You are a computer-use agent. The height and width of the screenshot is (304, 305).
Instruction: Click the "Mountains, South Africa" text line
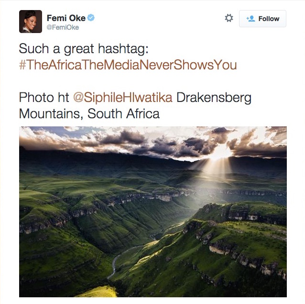tap(89, 114)
